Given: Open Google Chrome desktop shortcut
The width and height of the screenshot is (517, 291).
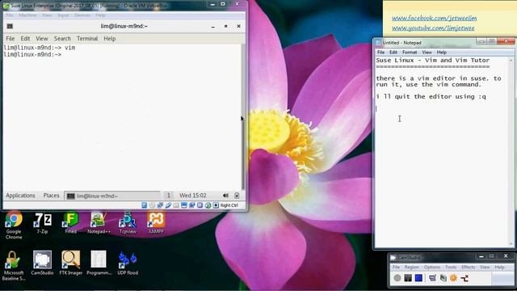Looking at the screenshot, I should (14, 225).
